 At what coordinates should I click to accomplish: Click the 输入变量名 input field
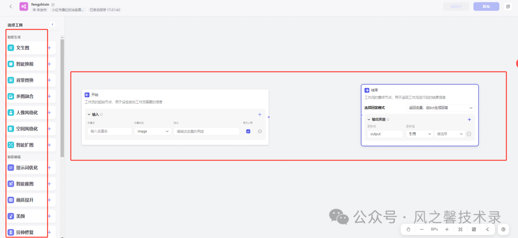tap(110, 131)
